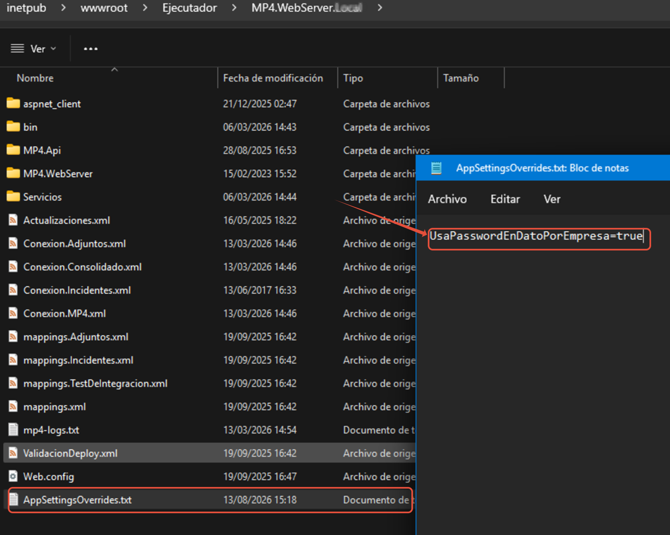Click the MP4.WebServer.Local breadcrumb segment
Screen dimensions: 670x535
tap(307, 8)
